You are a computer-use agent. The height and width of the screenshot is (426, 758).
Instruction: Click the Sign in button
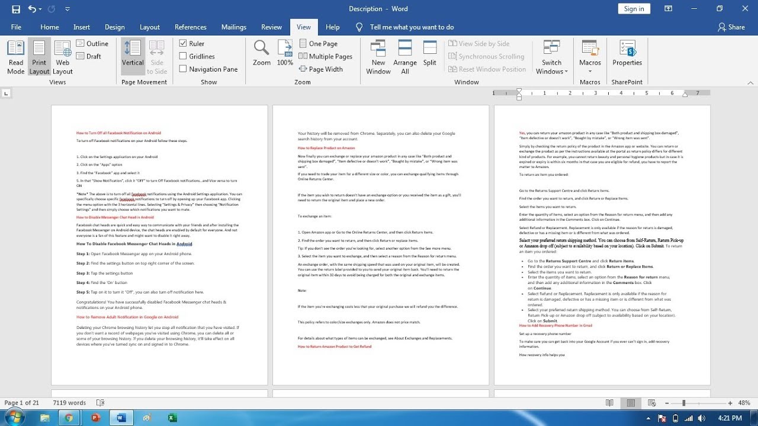[634, 9]
